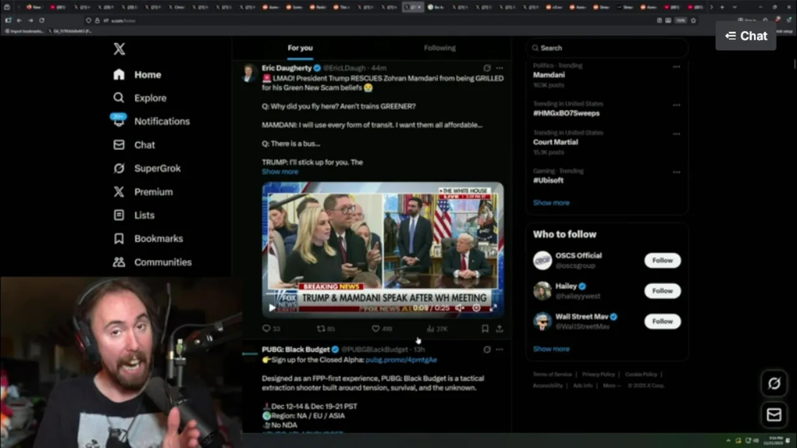The height and width of the screenshot is (448, 797).
Task: Open PUBG: Black Budget profile name
Action: coord(296,350)
